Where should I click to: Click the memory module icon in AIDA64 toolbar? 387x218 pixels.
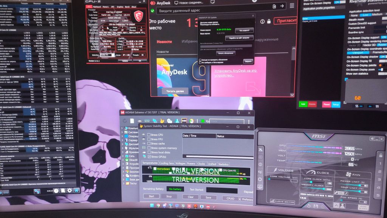[x=147, y=121]
